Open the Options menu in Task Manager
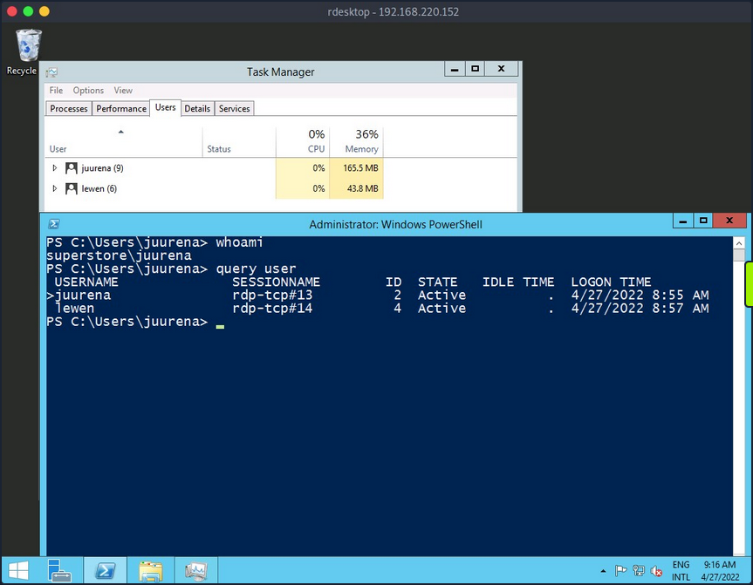Viewport: 753px width, 585px height. tap(88, 90)
